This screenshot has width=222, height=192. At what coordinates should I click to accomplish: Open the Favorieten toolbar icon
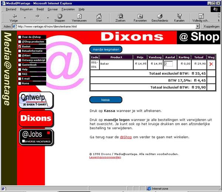(140, 16)
